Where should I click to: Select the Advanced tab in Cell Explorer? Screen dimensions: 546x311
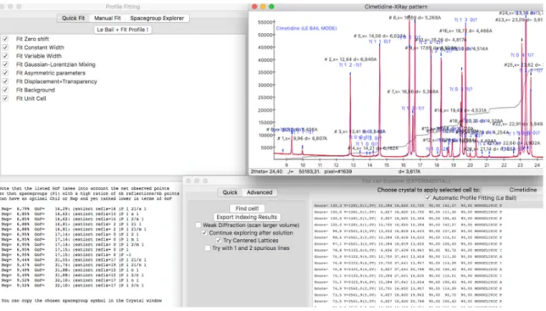259,192
